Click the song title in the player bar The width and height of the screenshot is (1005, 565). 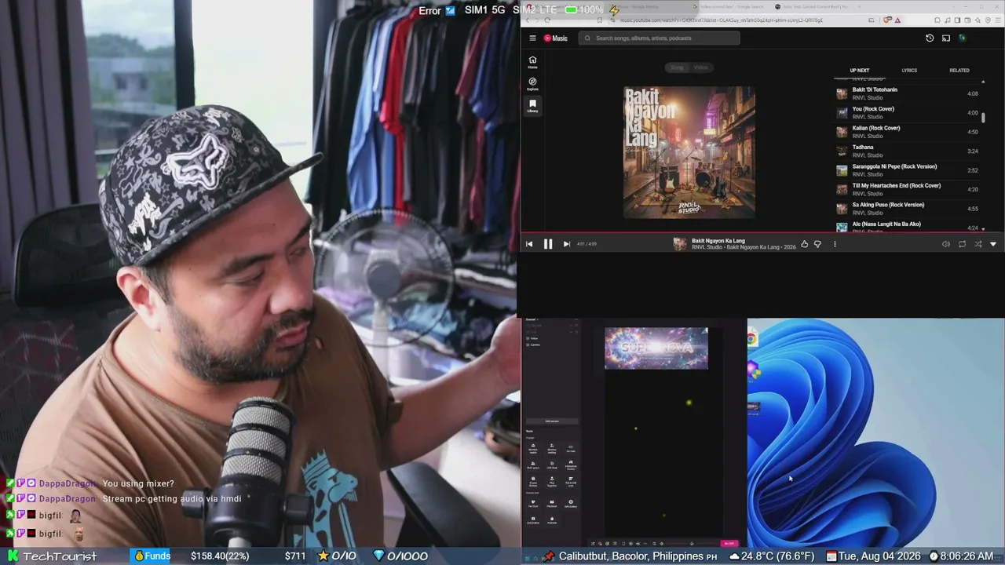pos(718,241)
